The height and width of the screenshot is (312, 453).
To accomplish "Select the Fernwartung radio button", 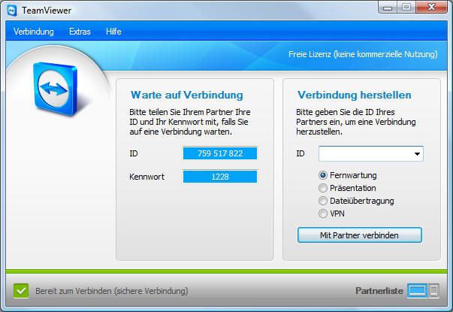I will [324, 174].
